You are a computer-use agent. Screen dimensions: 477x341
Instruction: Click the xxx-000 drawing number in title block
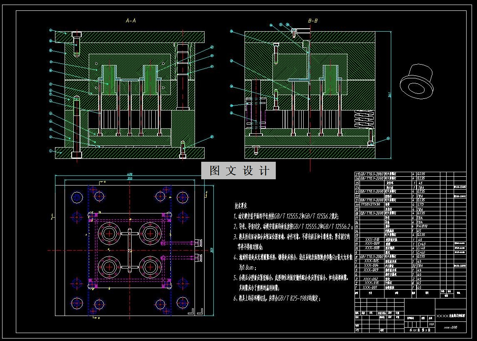(450, 328)
